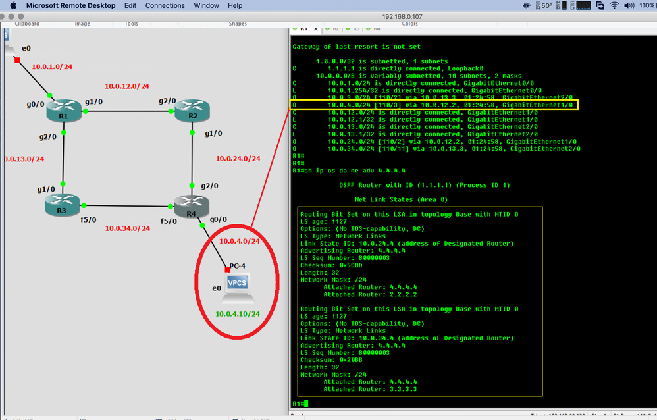The width and height of the screenshot is (657, 420).
Task: Click the 100% battery indicator
Action: coord(648,5)
